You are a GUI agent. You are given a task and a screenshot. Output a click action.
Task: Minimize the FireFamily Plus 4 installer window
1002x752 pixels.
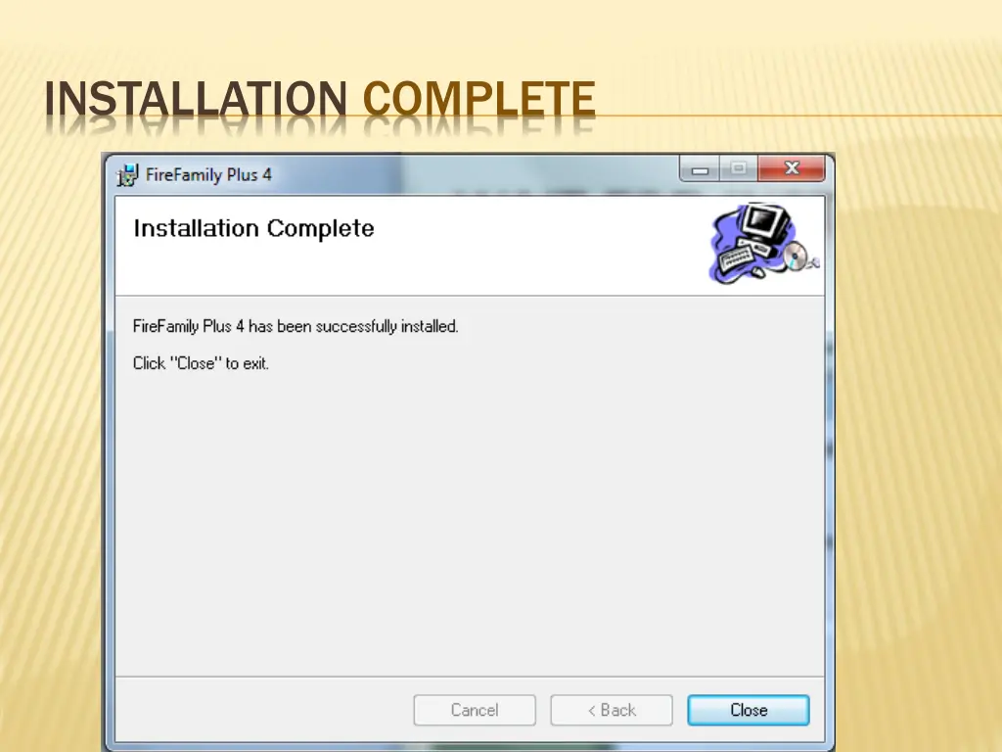[699, 167]
